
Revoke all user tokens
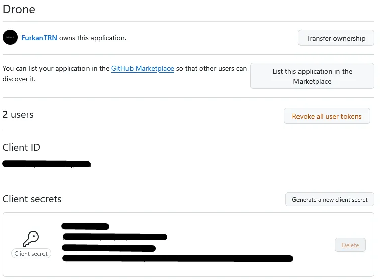327,116
